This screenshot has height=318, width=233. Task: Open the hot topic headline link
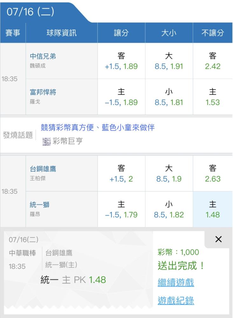point(98,128)
